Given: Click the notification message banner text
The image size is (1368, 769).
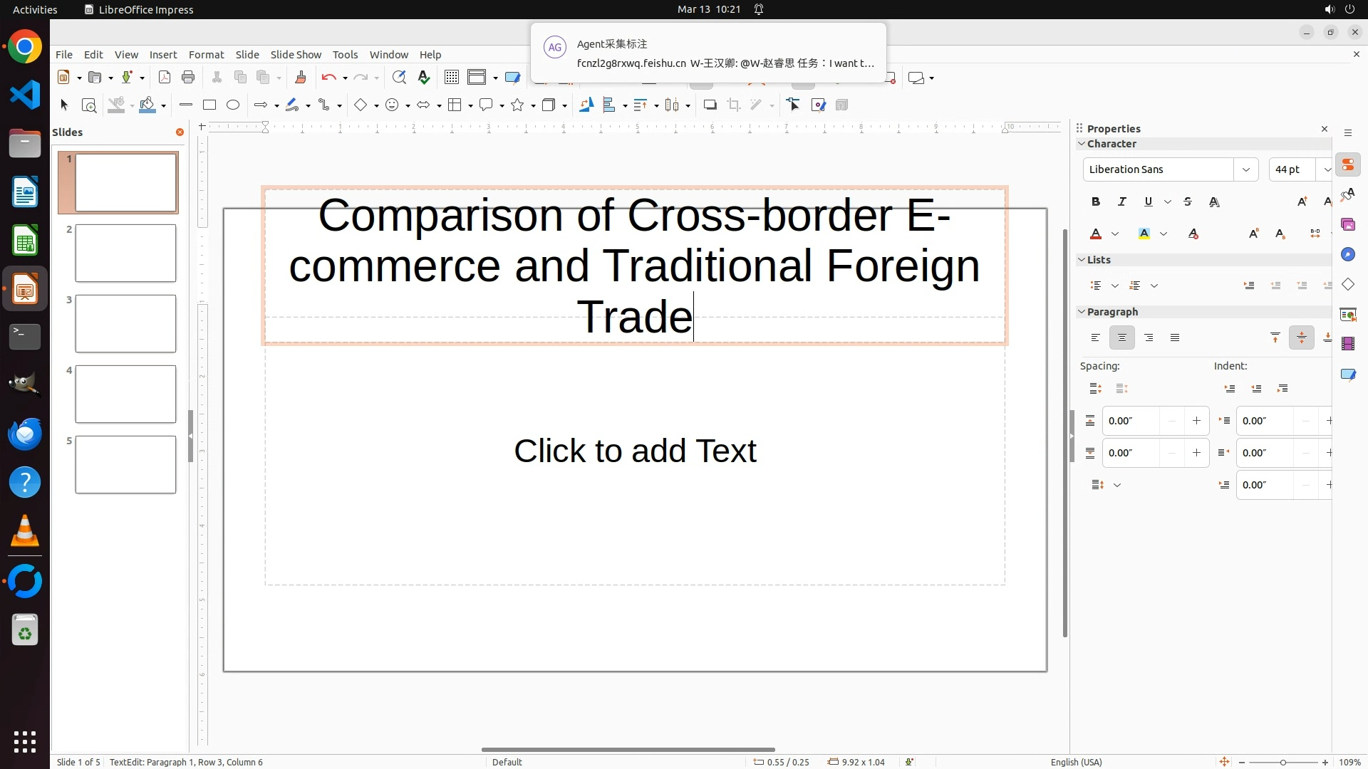Looking at the screenshot, I should (725, 63).
